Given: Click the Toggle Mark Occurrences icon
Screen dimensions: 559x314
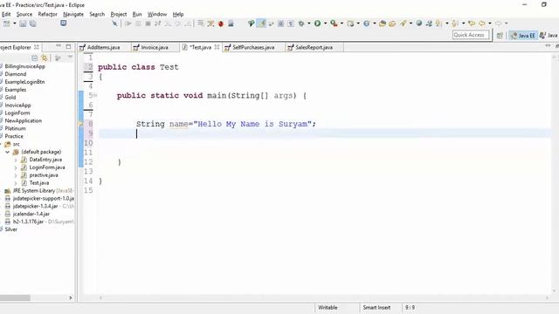Looking at the screenshot, I should pyautogui.click(x=261, y=24).
